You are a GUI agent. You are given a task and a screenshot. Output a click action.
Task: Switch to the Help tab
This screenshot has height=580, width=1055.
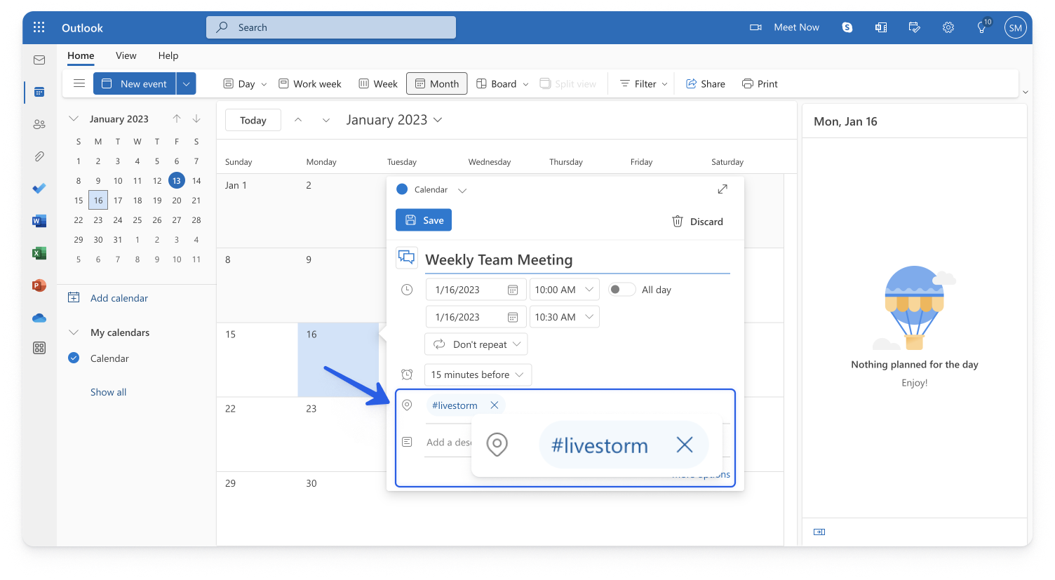tap(168, 55)
